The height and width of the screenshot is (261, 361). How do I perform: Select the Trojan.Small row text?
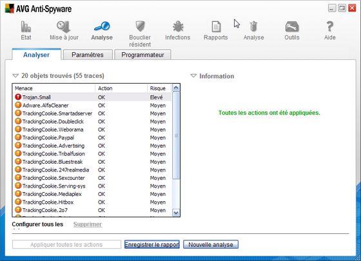37,97
